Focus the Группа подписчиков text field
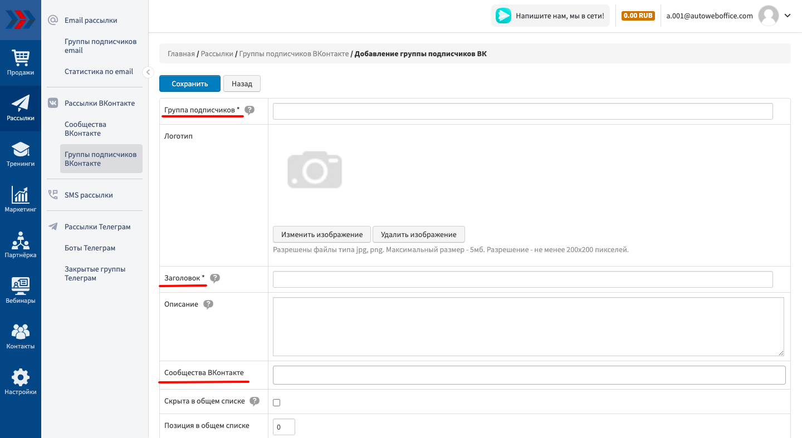This screenshot has height=438, width=802. coord(522,111)
